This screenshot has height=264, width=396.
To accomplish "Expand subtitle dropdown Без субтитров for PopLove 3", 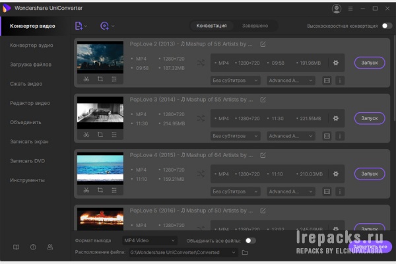I will 235,136.
